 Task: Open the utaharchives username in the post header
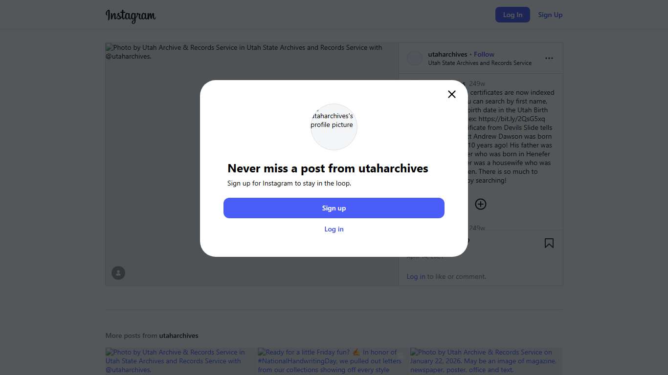coord(447,54)
